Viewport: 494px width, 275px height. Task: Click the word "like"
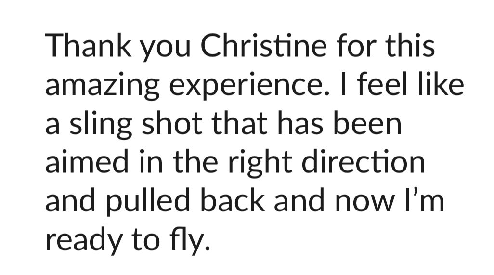coord(441,84)
